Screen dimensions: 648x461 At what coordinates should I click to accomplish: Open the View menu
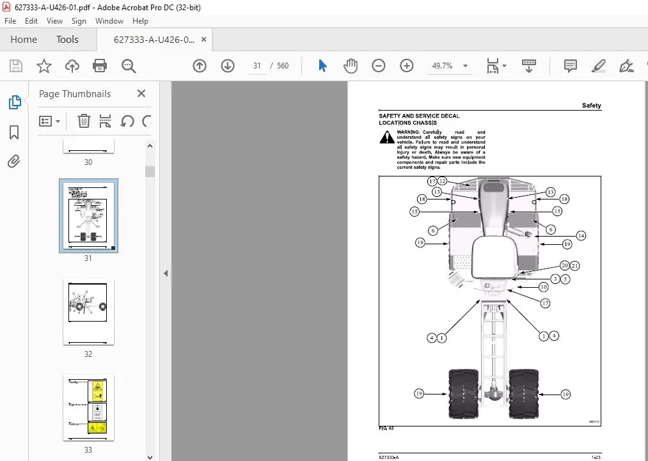pyautogui.click(x=54, y=21)
